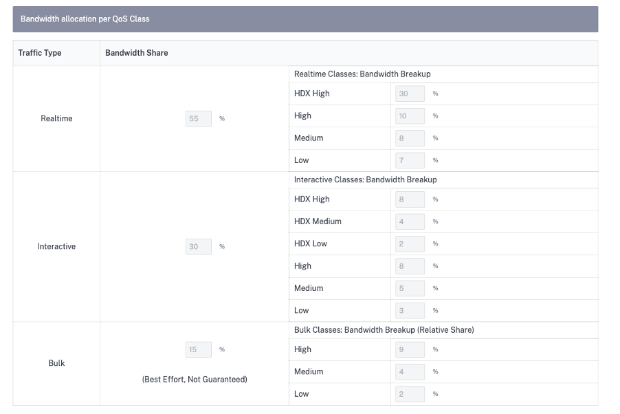620x414 pixels.
Task: Select the 'Realtime' traffic type label
Action: pyautogui.click(x=56, y=118)
